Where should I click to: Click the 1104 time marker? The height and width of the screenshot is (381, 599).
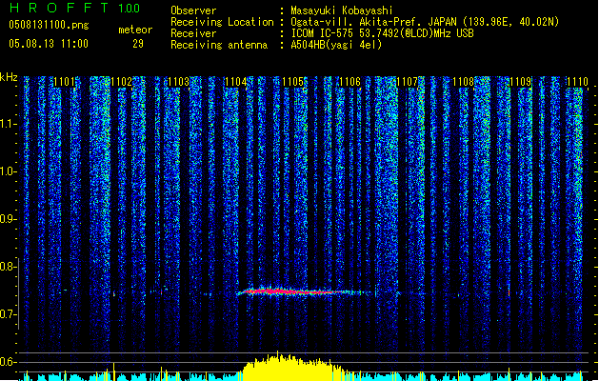pos(236,81)
